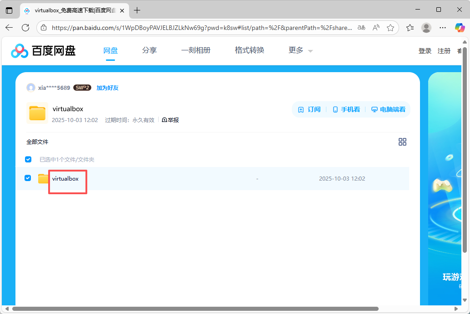This screenshot has width=470, height=314.
Task: Expand the 更多 dropdown menu
Action: 301,50
